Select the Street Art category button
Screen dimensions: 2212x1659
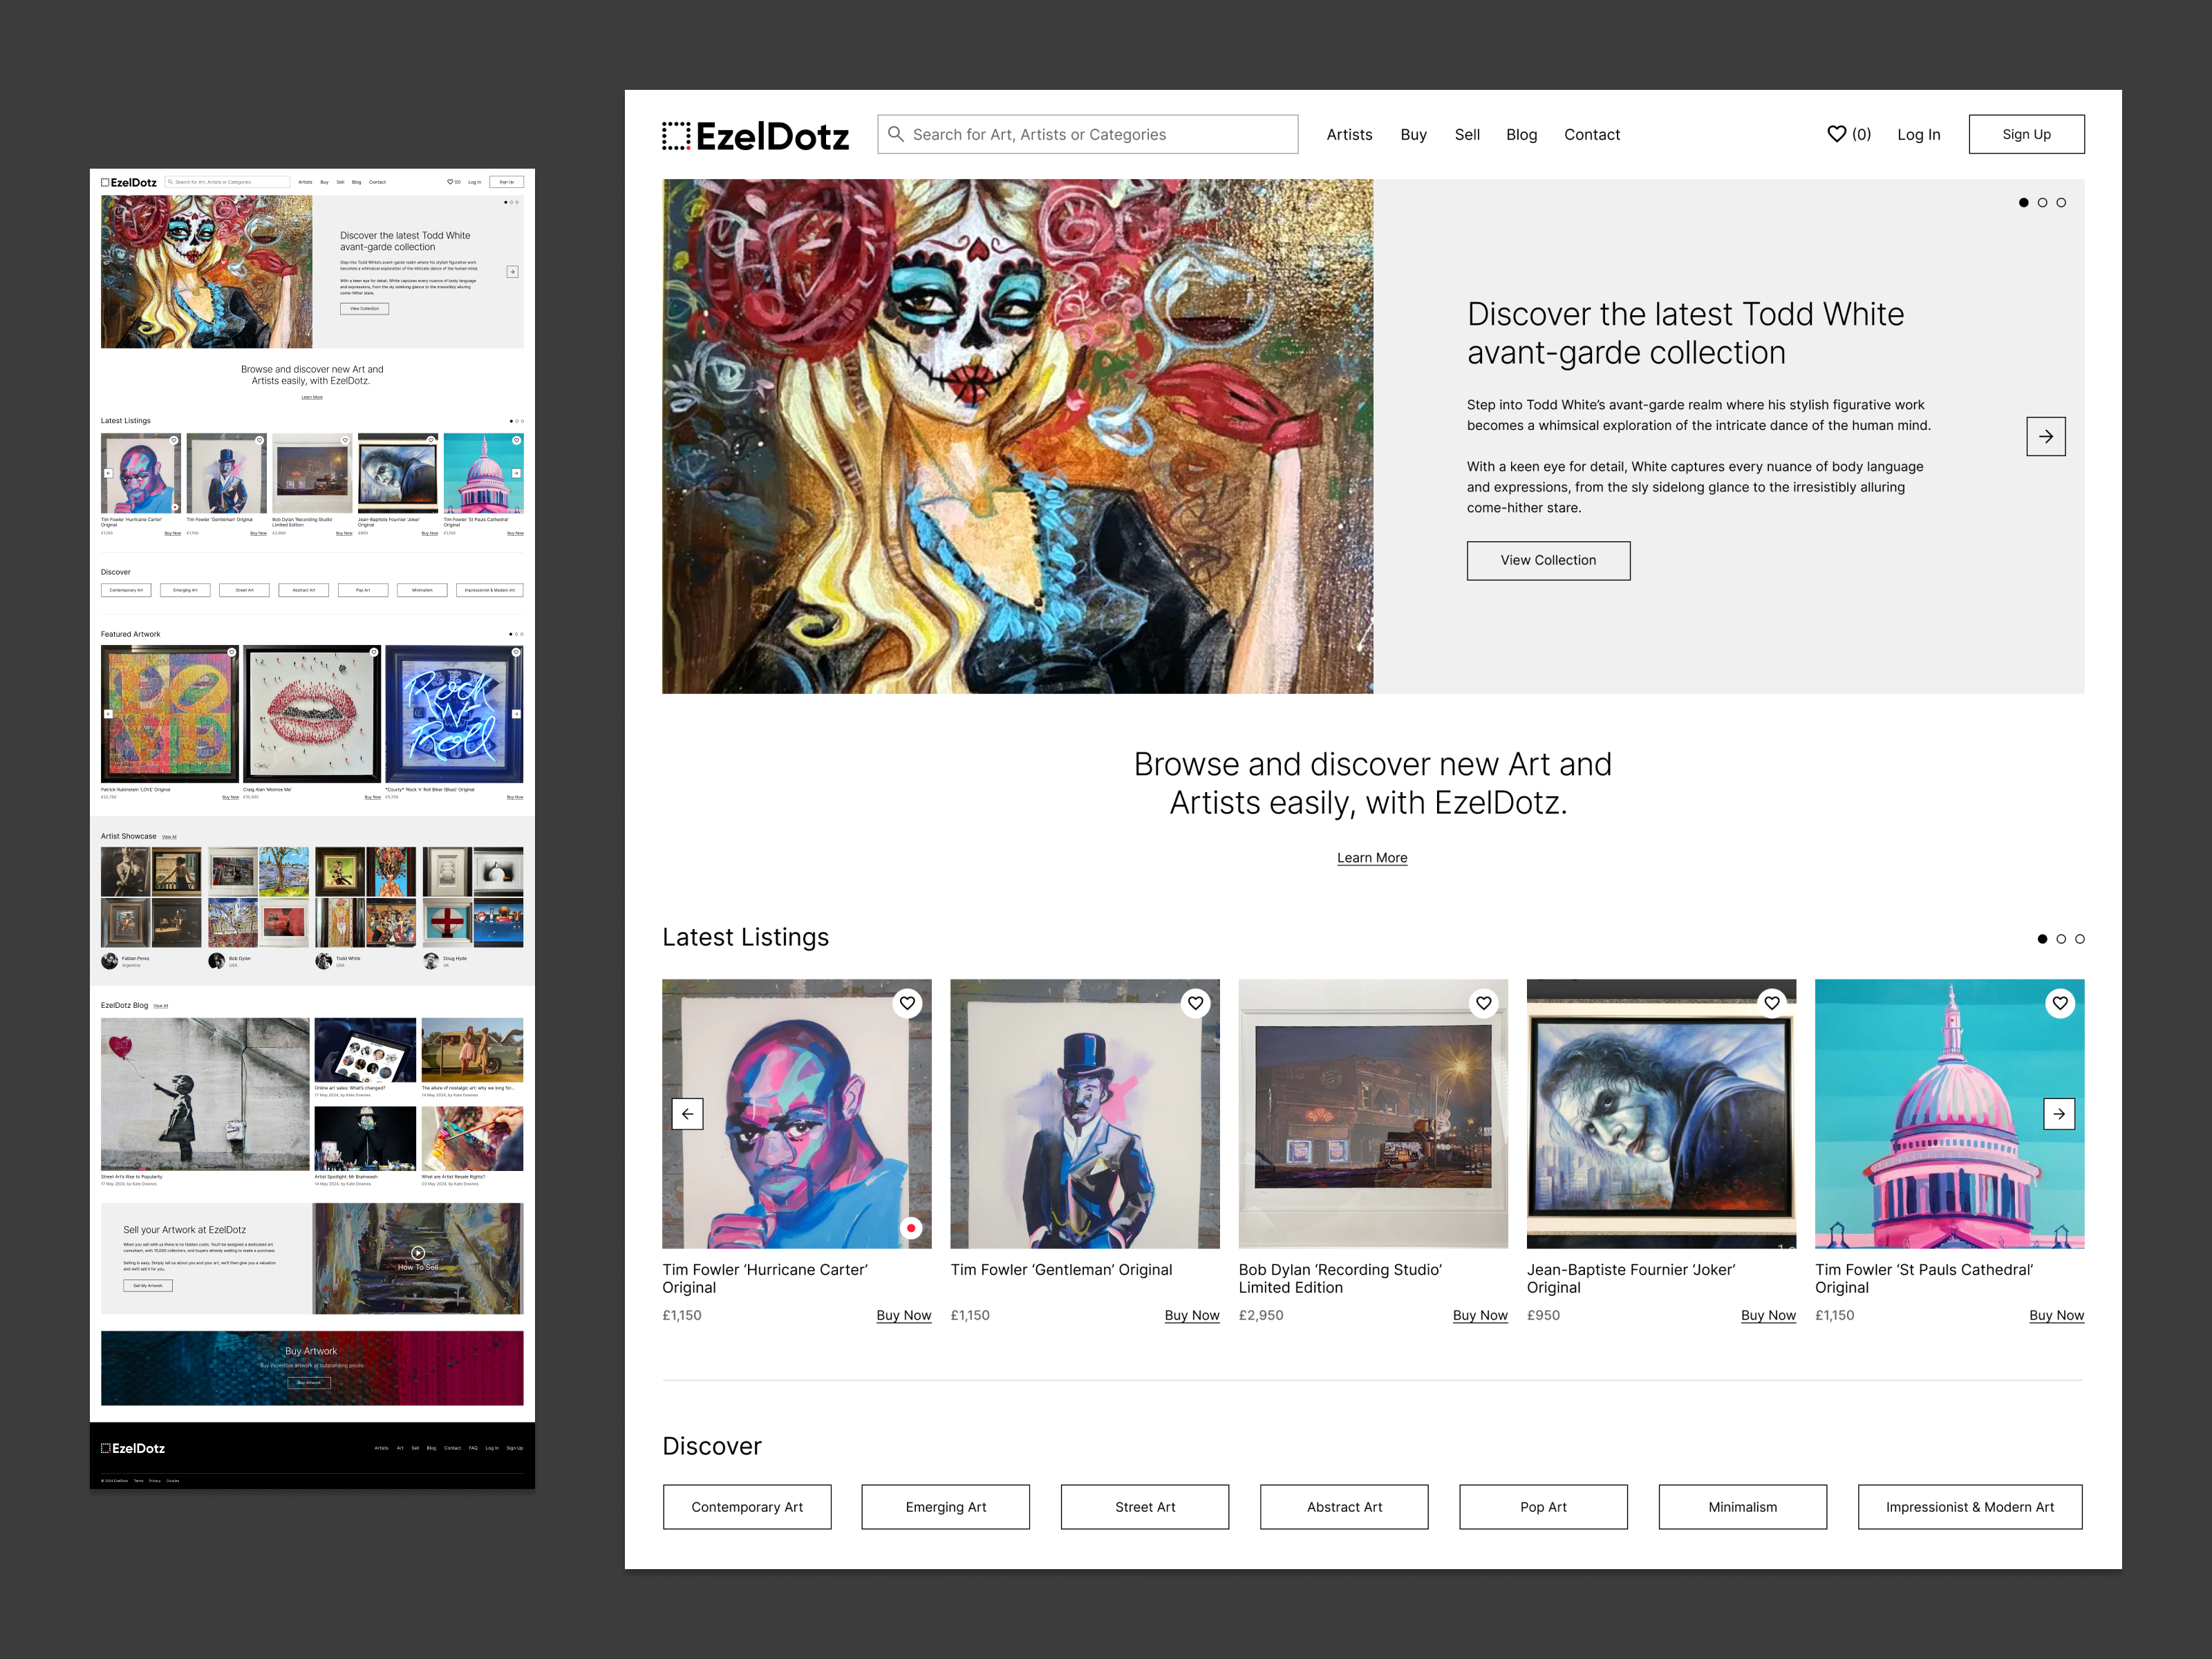[1144, 1507]
